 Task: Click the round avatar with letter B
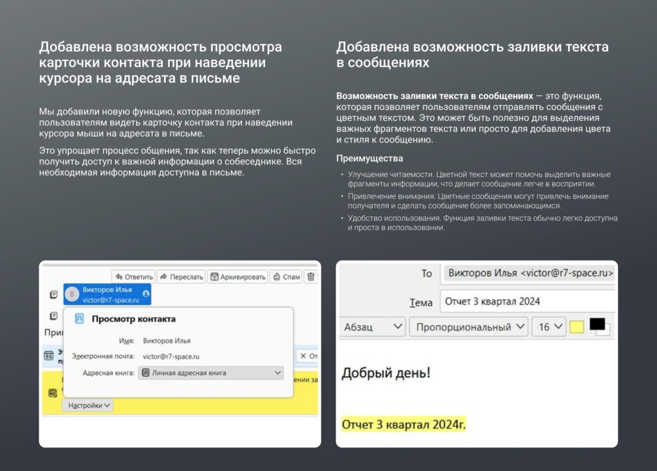coord(72,295)
